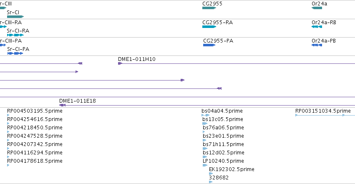The height and width of the screenshot is (184, 355).
Task: Click the bs04a04.5prime EST glyph
Action: [205, 115]
